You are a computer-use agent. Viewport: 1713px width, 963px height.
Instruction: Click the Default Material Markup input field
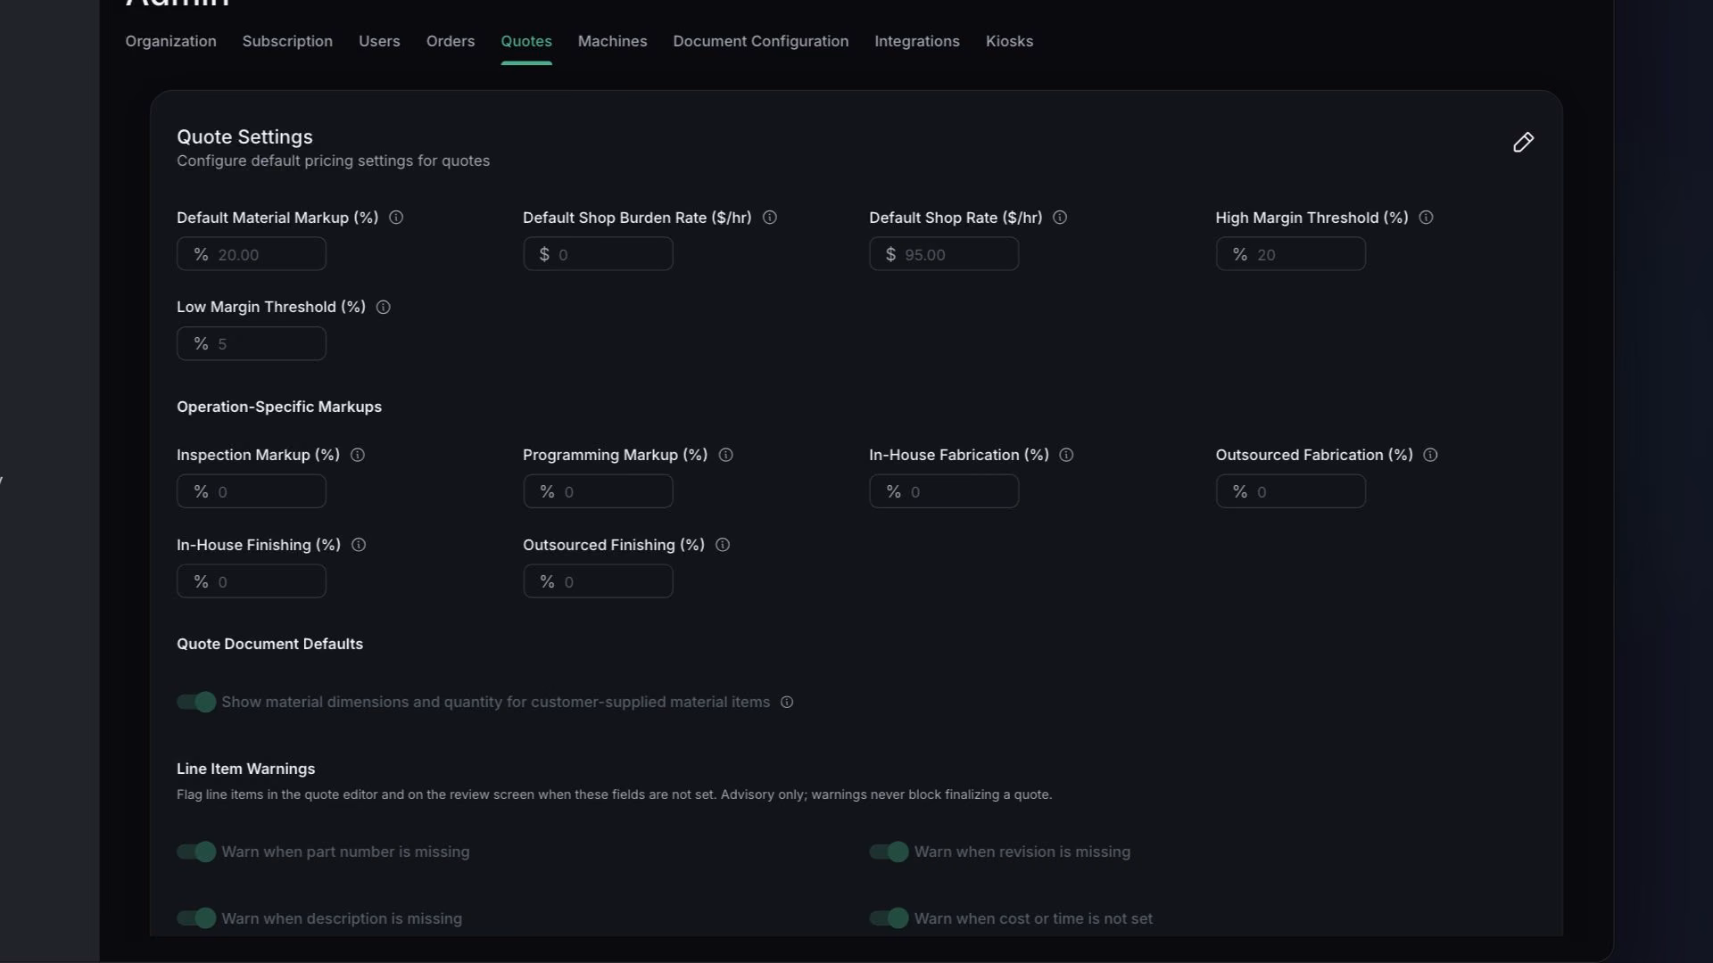tap(252, 254)
